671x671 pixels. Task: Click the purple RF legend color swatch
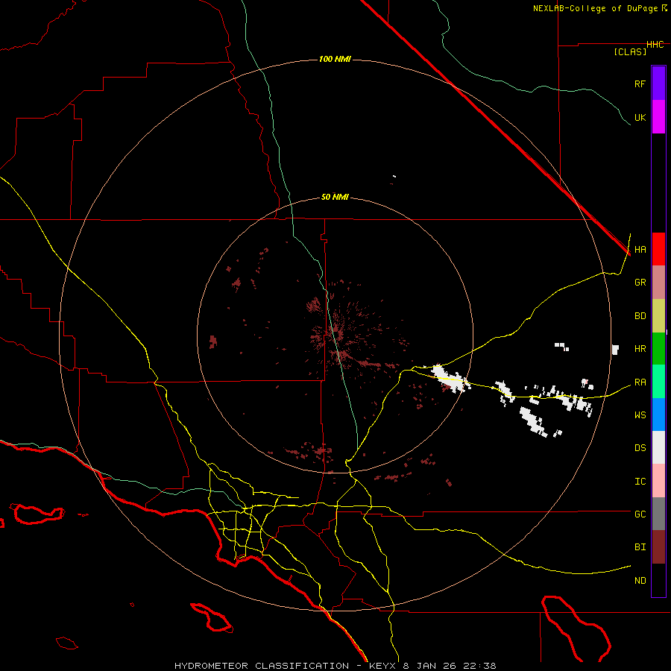coord(658,83)
